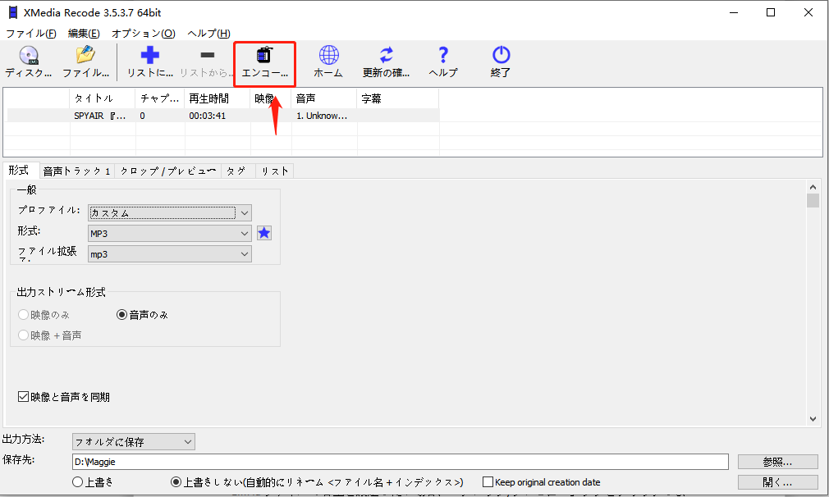This screenshot has height=497, width=829.
Task: Enable the Keep original creation date checkbox
Action: coord(487,482)
